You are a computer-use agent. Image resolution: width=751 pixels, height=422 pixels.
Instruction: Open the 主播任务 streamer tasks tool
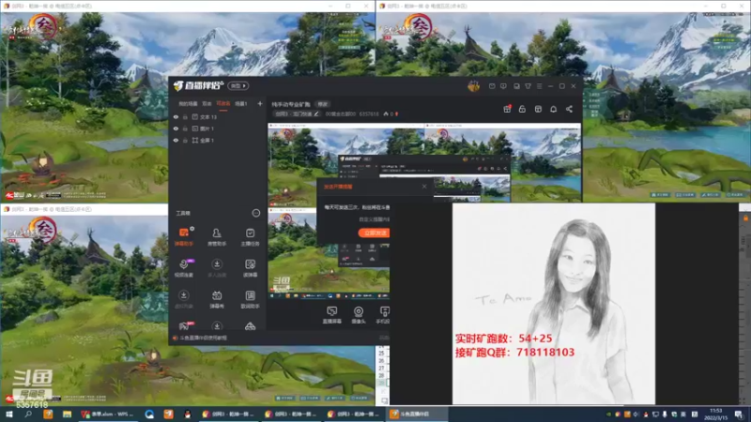click(250, 237)
